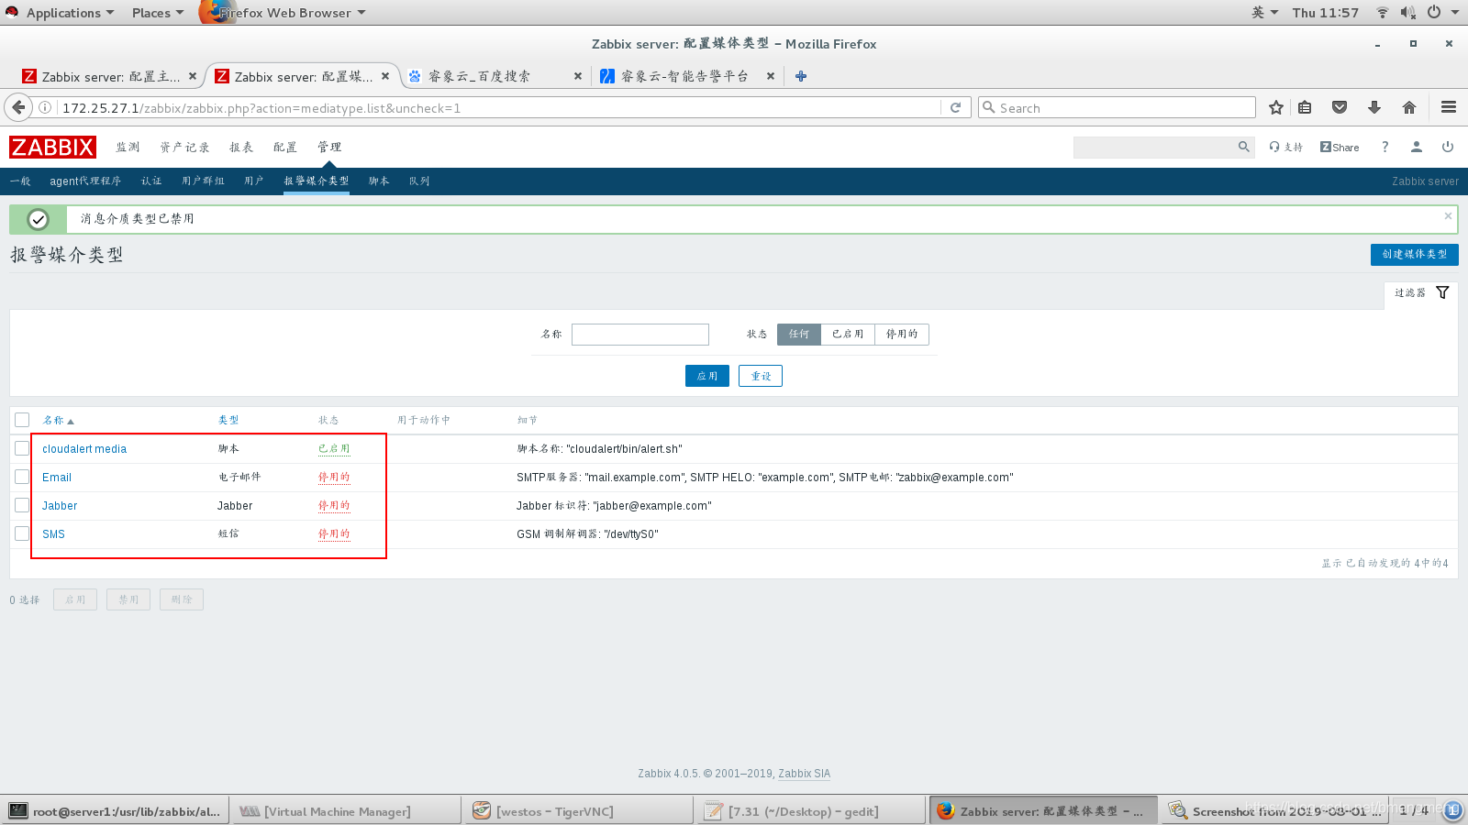
Task: Open the downloads arrow icon
Action: coord(1374,107)
